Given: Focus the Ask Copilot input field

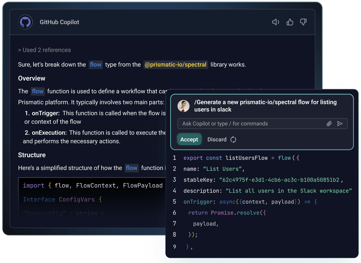Looking at the screenshot, I should (263, 124).
